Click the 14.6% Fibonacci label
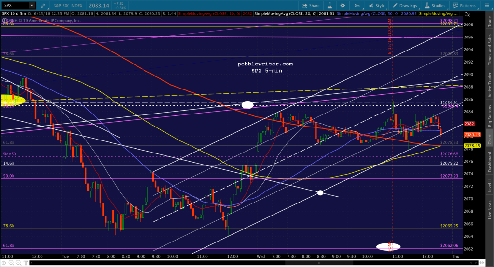Screen dimensions: 494x267 [x=9, y=163]
